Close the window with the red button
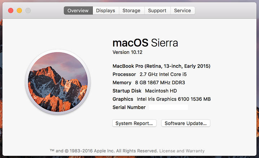259x158 pixels. pos(11,10)
